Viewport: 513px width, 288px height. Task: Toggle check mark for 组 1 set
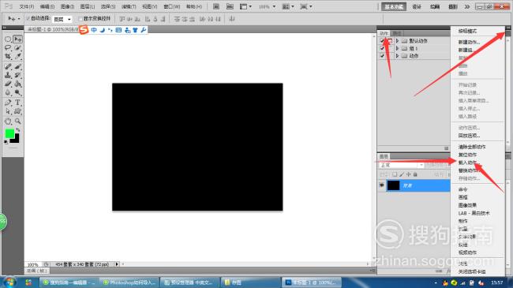tap(382, 48)
